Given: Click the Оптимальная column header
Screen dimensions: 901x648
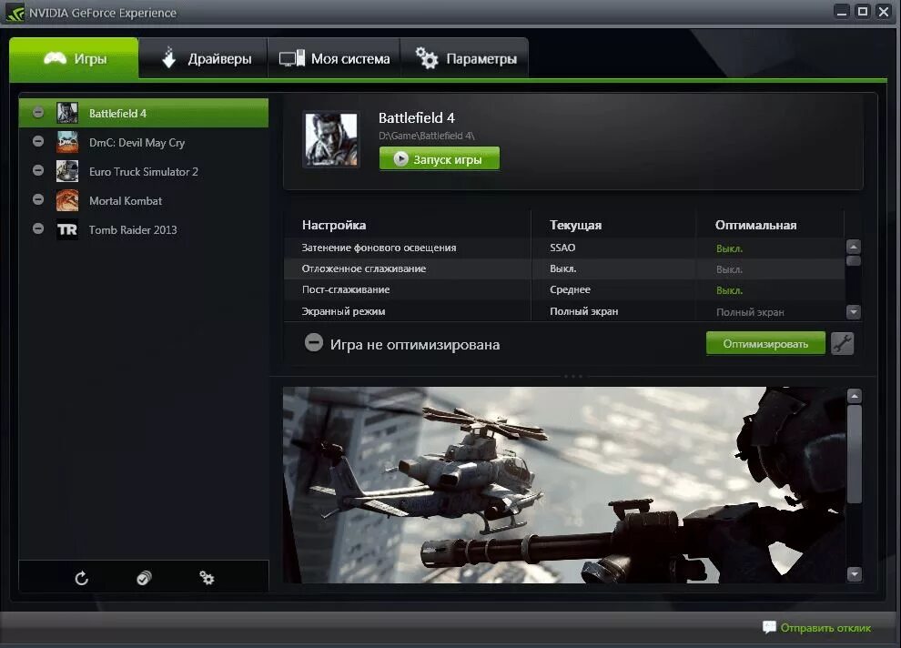Looking at the screenshot, I should coord(755,225).
